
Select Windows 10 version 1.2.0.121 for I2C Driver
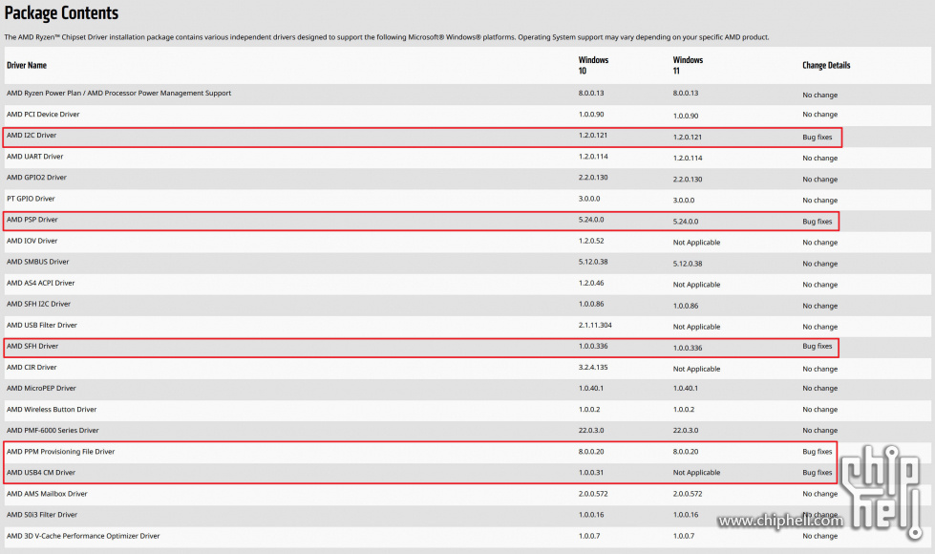(x=593, y=136)
